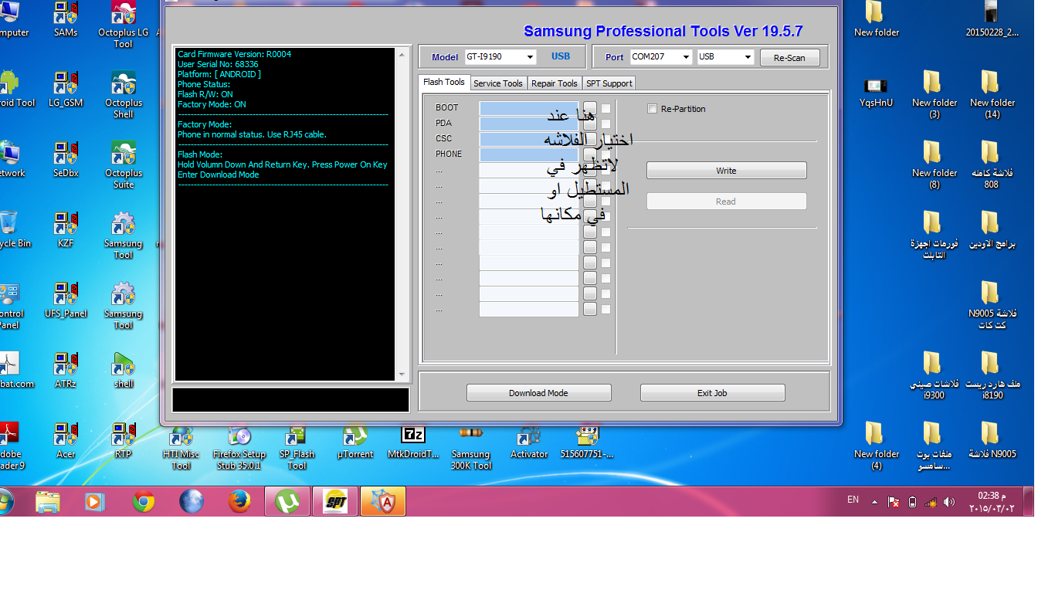Click the 'Factory Mode: ON' log line
Image resolution: width=1055 pixels, height=593 pixels.
[x=212, y=104]
